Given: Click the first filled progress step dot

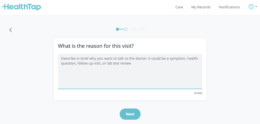Looking at the screenshot, I should [x=117, y=29].
